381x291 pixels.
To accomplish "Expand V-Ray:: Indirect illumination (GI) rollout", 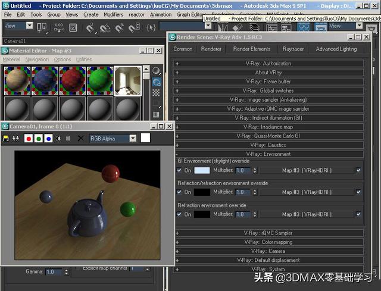I will point(268,118).
